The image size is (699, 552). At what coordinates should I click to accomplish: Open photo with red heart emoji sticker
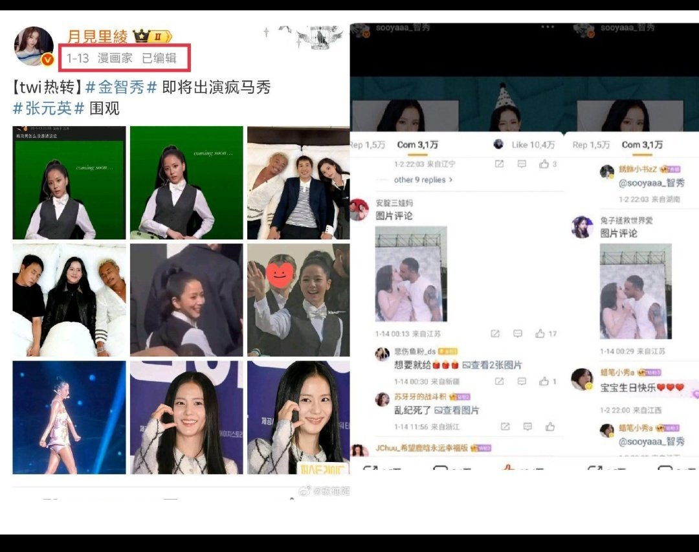click(x=298, y=300)
